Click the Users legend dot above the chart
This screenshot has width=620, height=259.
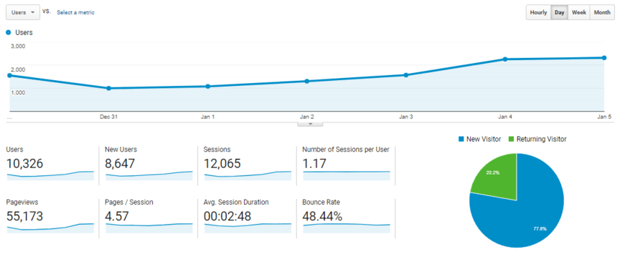[9, 33]
